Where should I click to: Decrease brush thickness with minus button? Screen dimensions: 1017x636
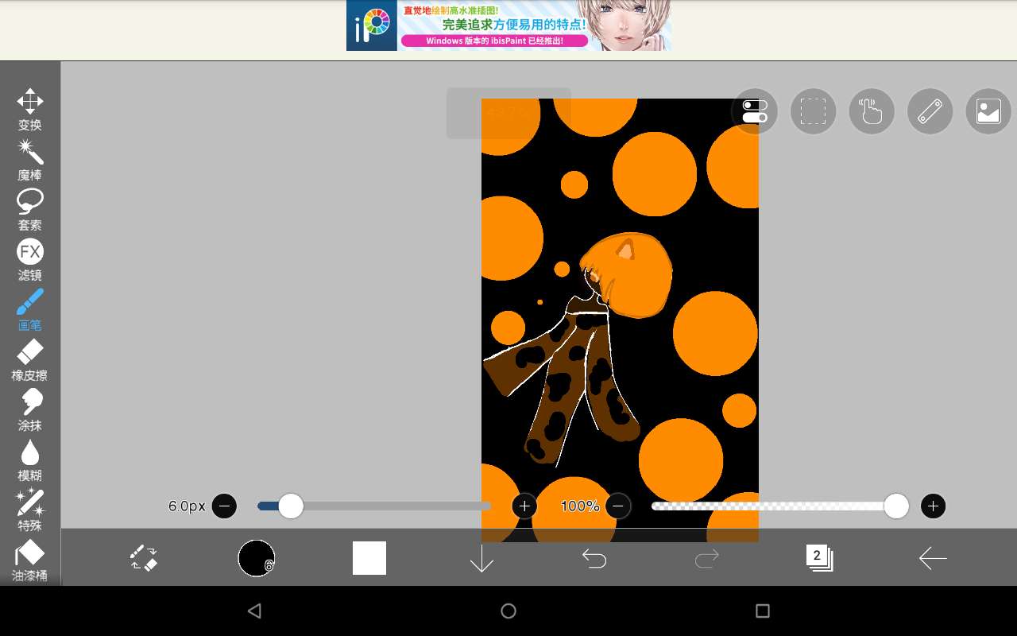(x=225, y=506)
